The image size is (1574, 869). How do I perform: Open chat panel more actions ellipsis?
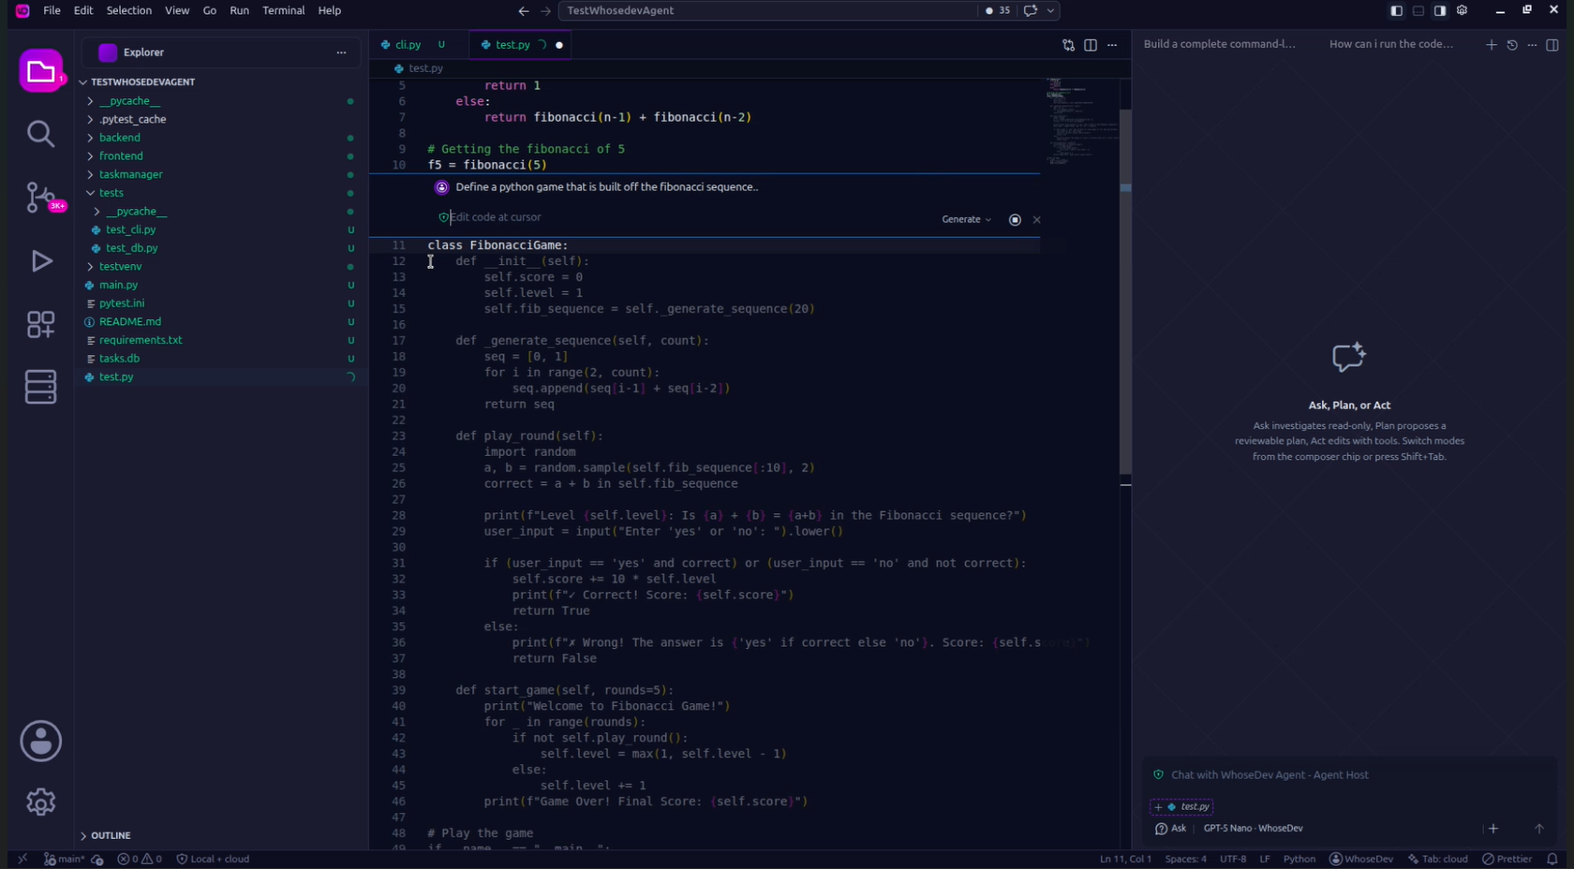pos(1532,45)
